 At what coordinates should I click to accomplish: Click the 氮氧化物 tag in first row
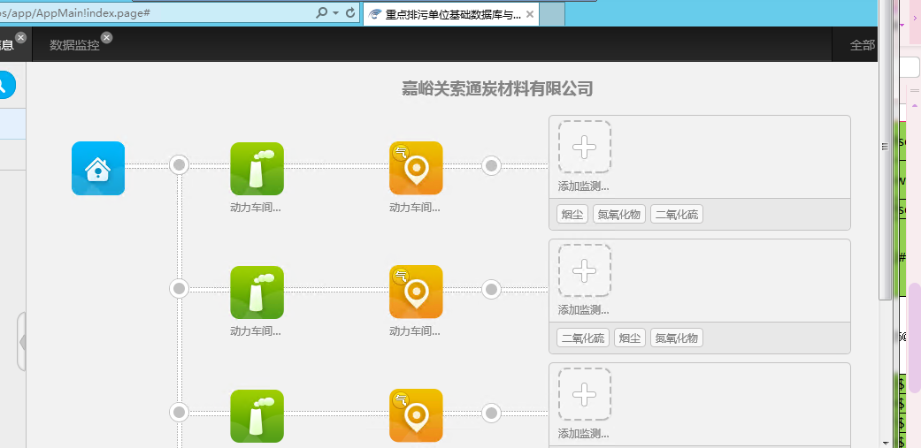619,214
